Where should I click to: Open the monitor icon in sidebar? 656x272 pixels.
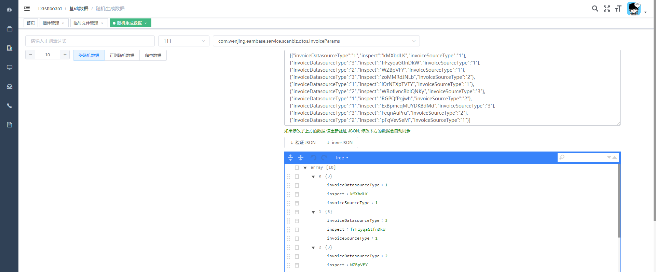[x=10, y=68]
